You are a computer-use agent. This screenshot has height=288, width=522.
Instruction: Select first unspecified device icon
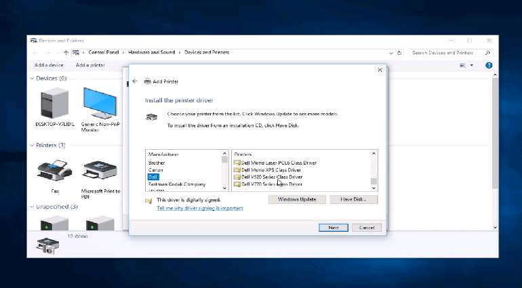click(55, 223)
